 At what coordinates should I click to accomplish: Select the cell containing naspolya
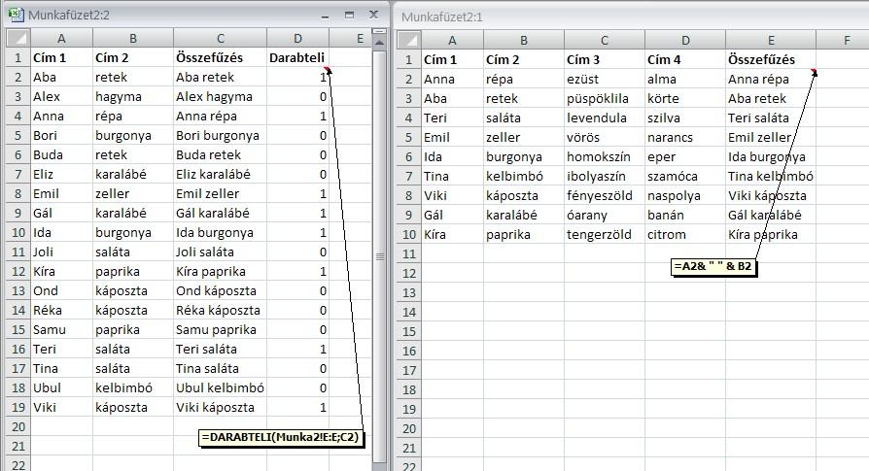pyautogui.click(x=685, y=195)
